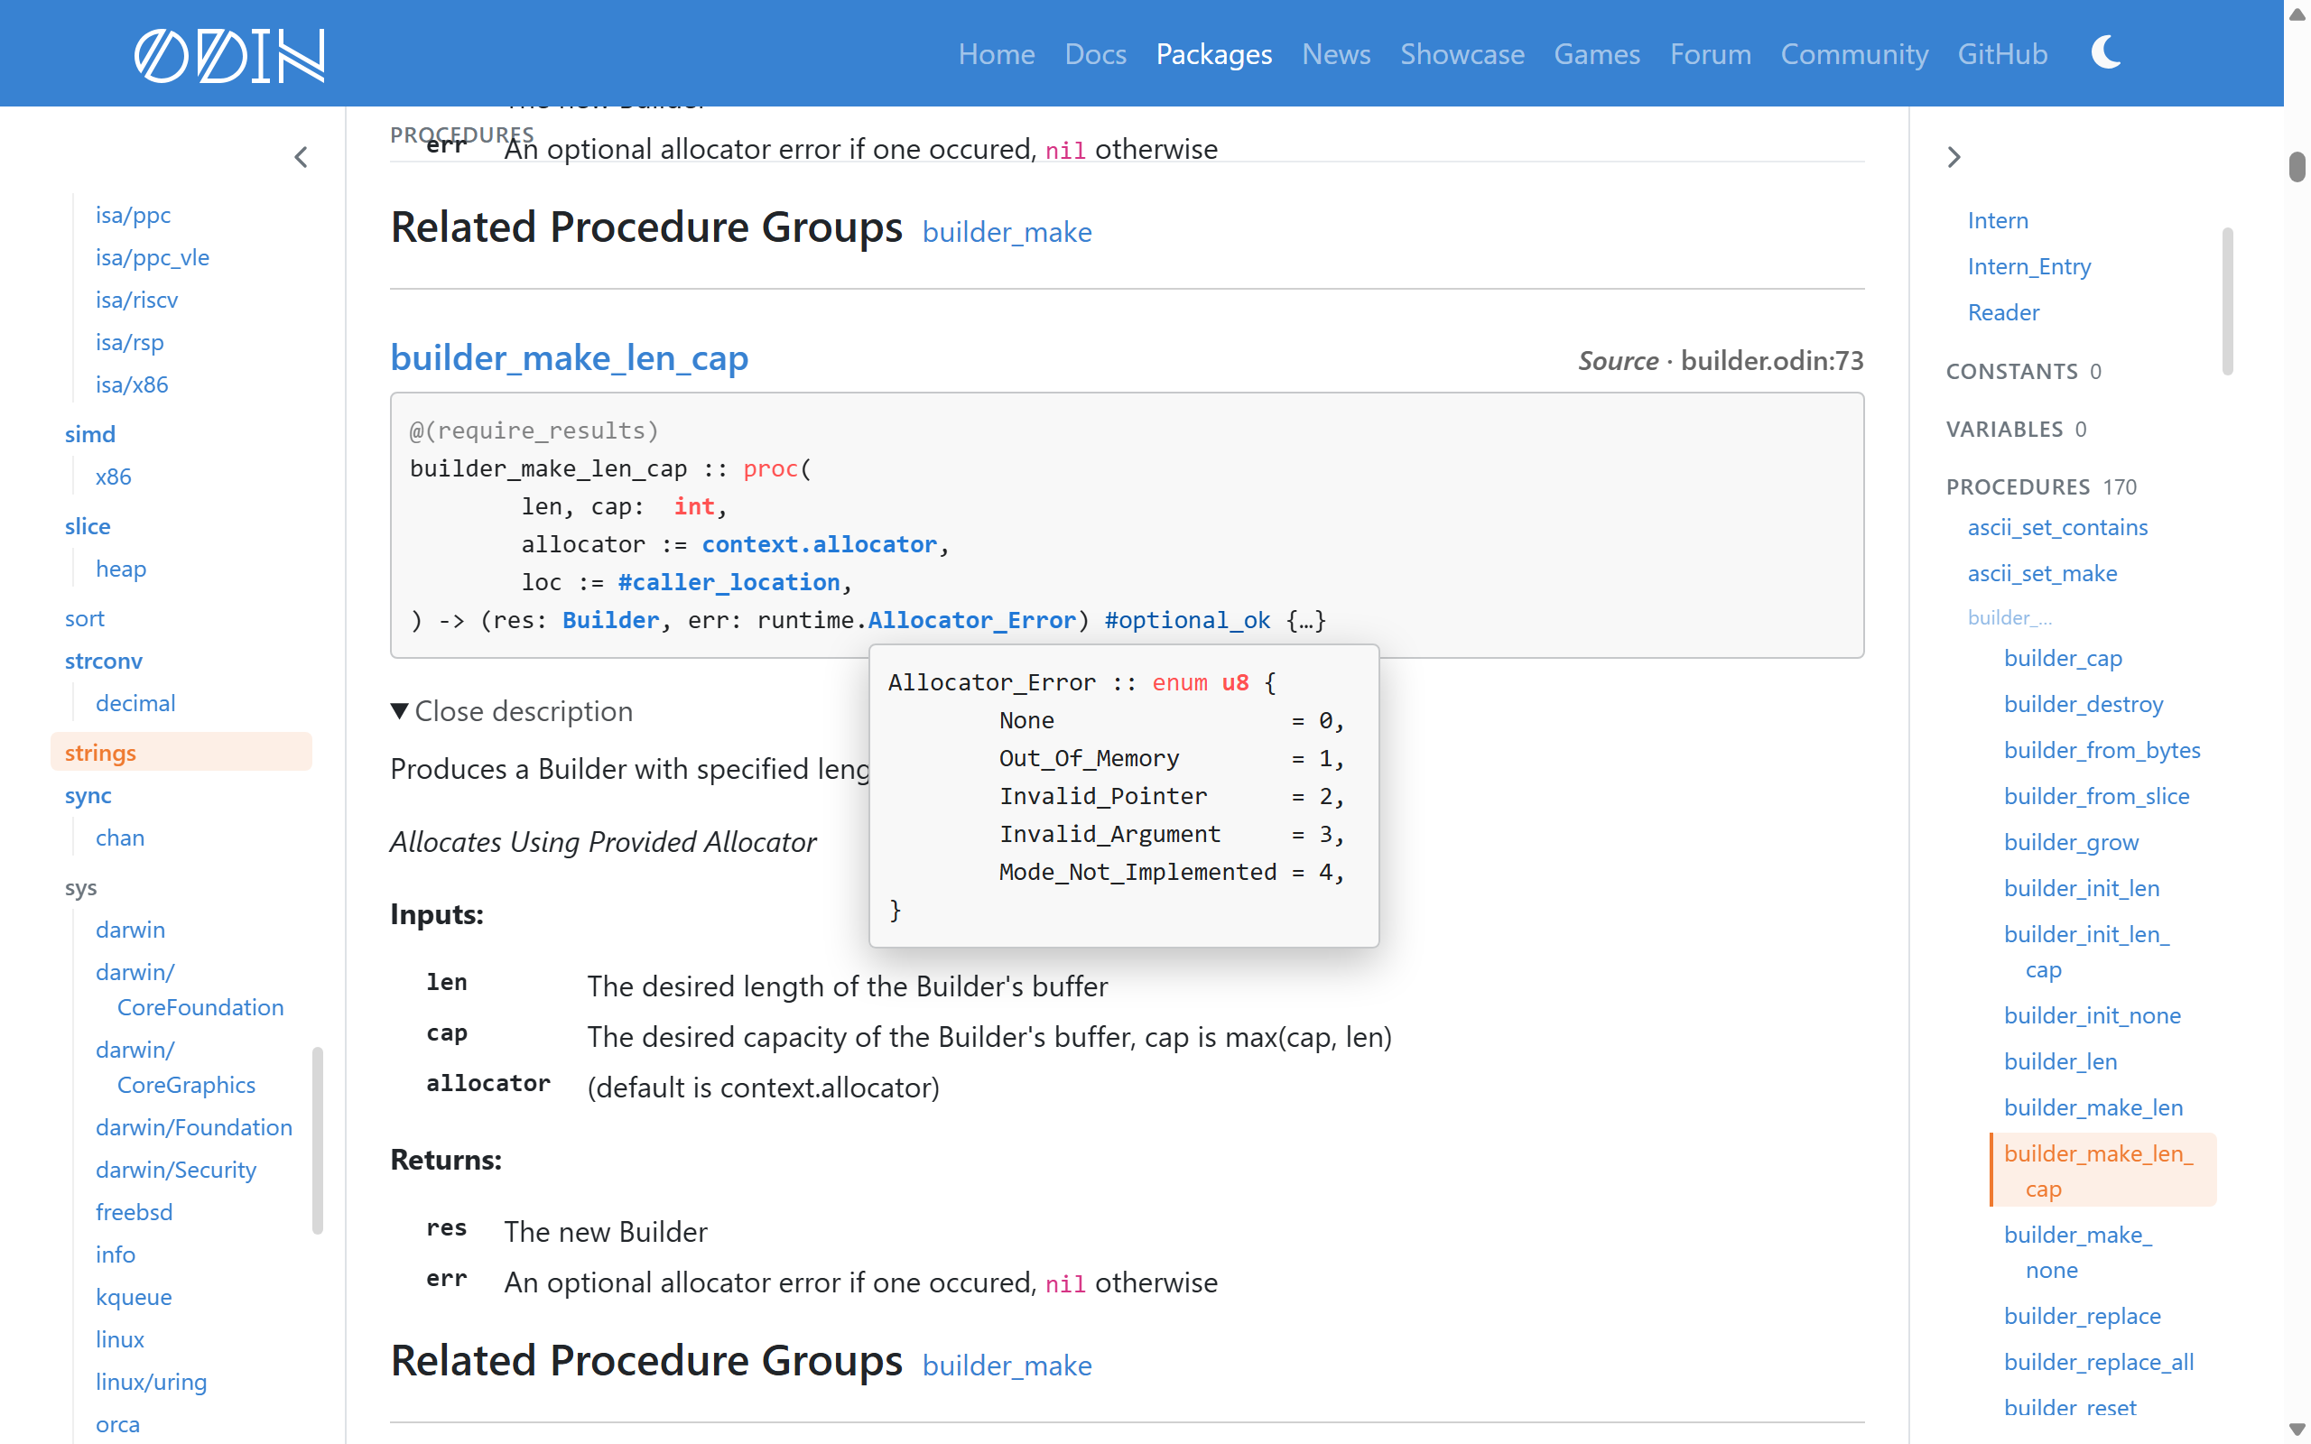Screen dimensions: 2311x1444
Task: Open the Docs menu item
Action: click(1095, 54)
